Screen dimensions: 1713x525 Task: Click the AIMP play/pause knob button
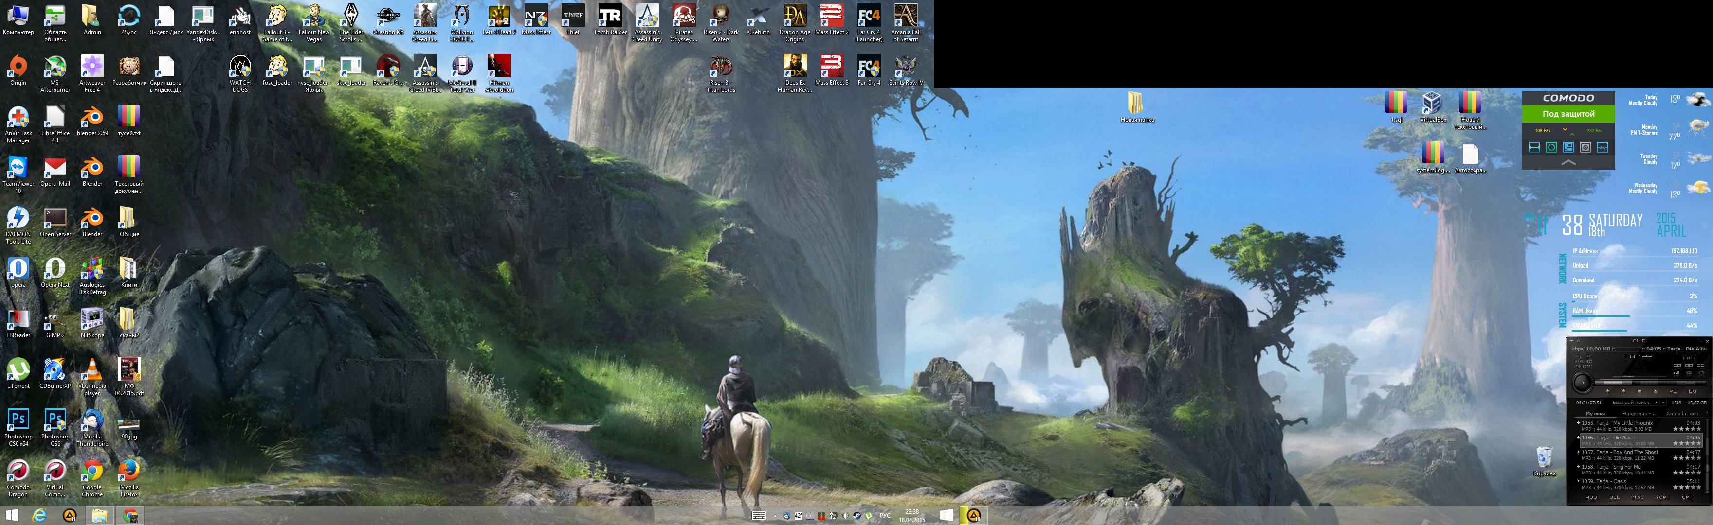click(1583, 384)
